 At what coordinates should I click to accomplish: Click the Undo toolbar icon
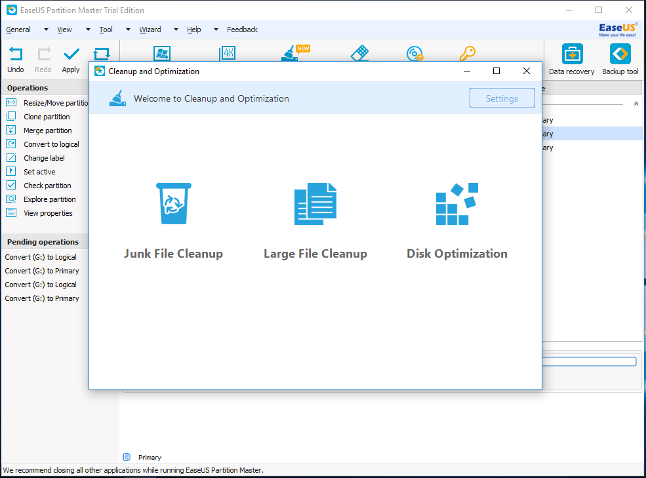coord(16,54)
